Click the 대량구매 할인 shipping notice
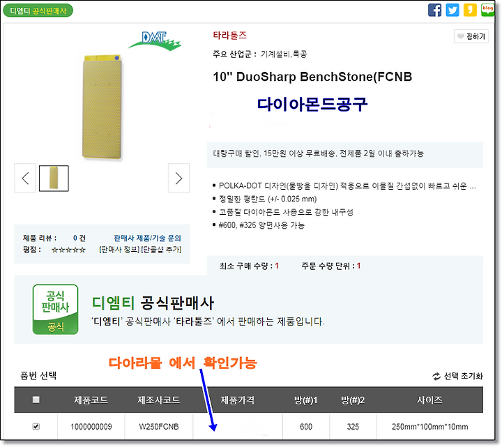This screenshot has width=502, height=447. point(319,153)
